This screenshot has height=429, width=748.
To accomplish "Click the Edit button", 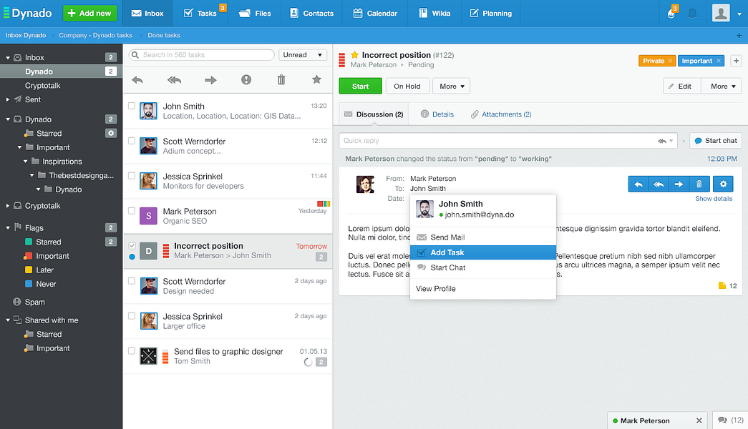I will tap(682, 87).
